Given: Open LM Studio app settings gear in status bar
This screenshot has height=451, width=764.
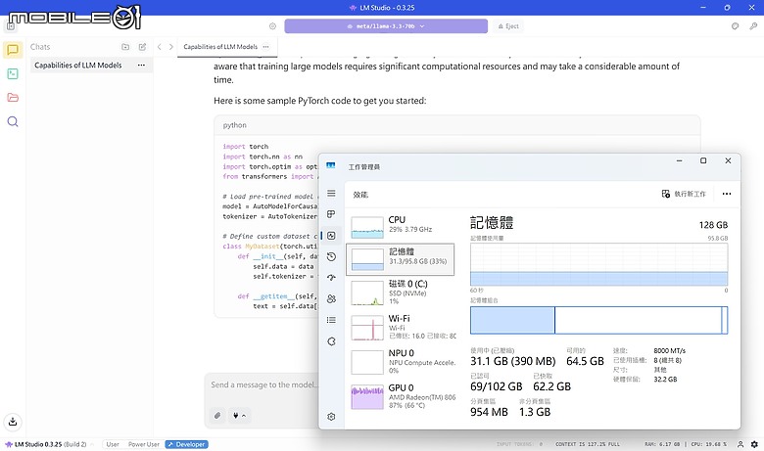Looking at the screenshot, I should (754, 444).
